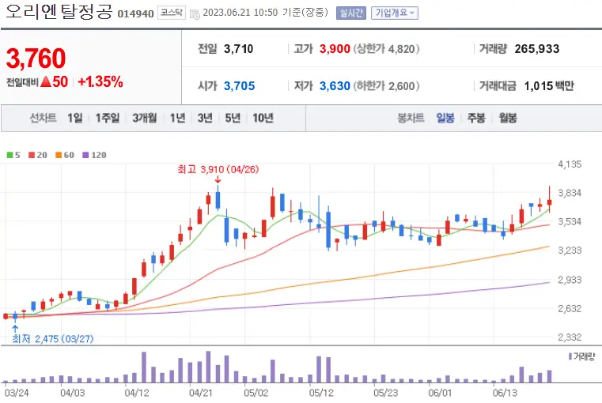Click the 고가 value 3,900

click(x=335, y=49)
